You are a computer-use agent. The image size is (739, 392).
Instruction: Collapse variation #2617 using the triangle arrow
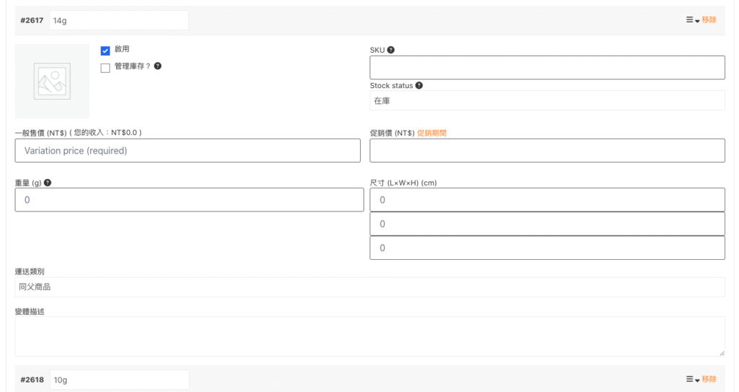point(697,20)
